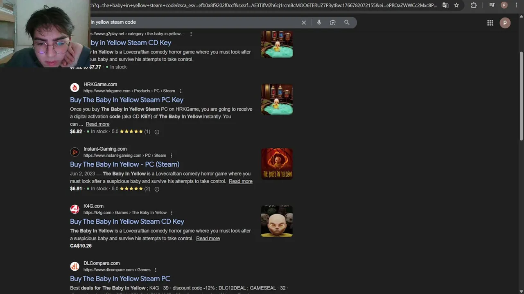
Task: Click the translate page icon in address bar
Action: (445, 5)
